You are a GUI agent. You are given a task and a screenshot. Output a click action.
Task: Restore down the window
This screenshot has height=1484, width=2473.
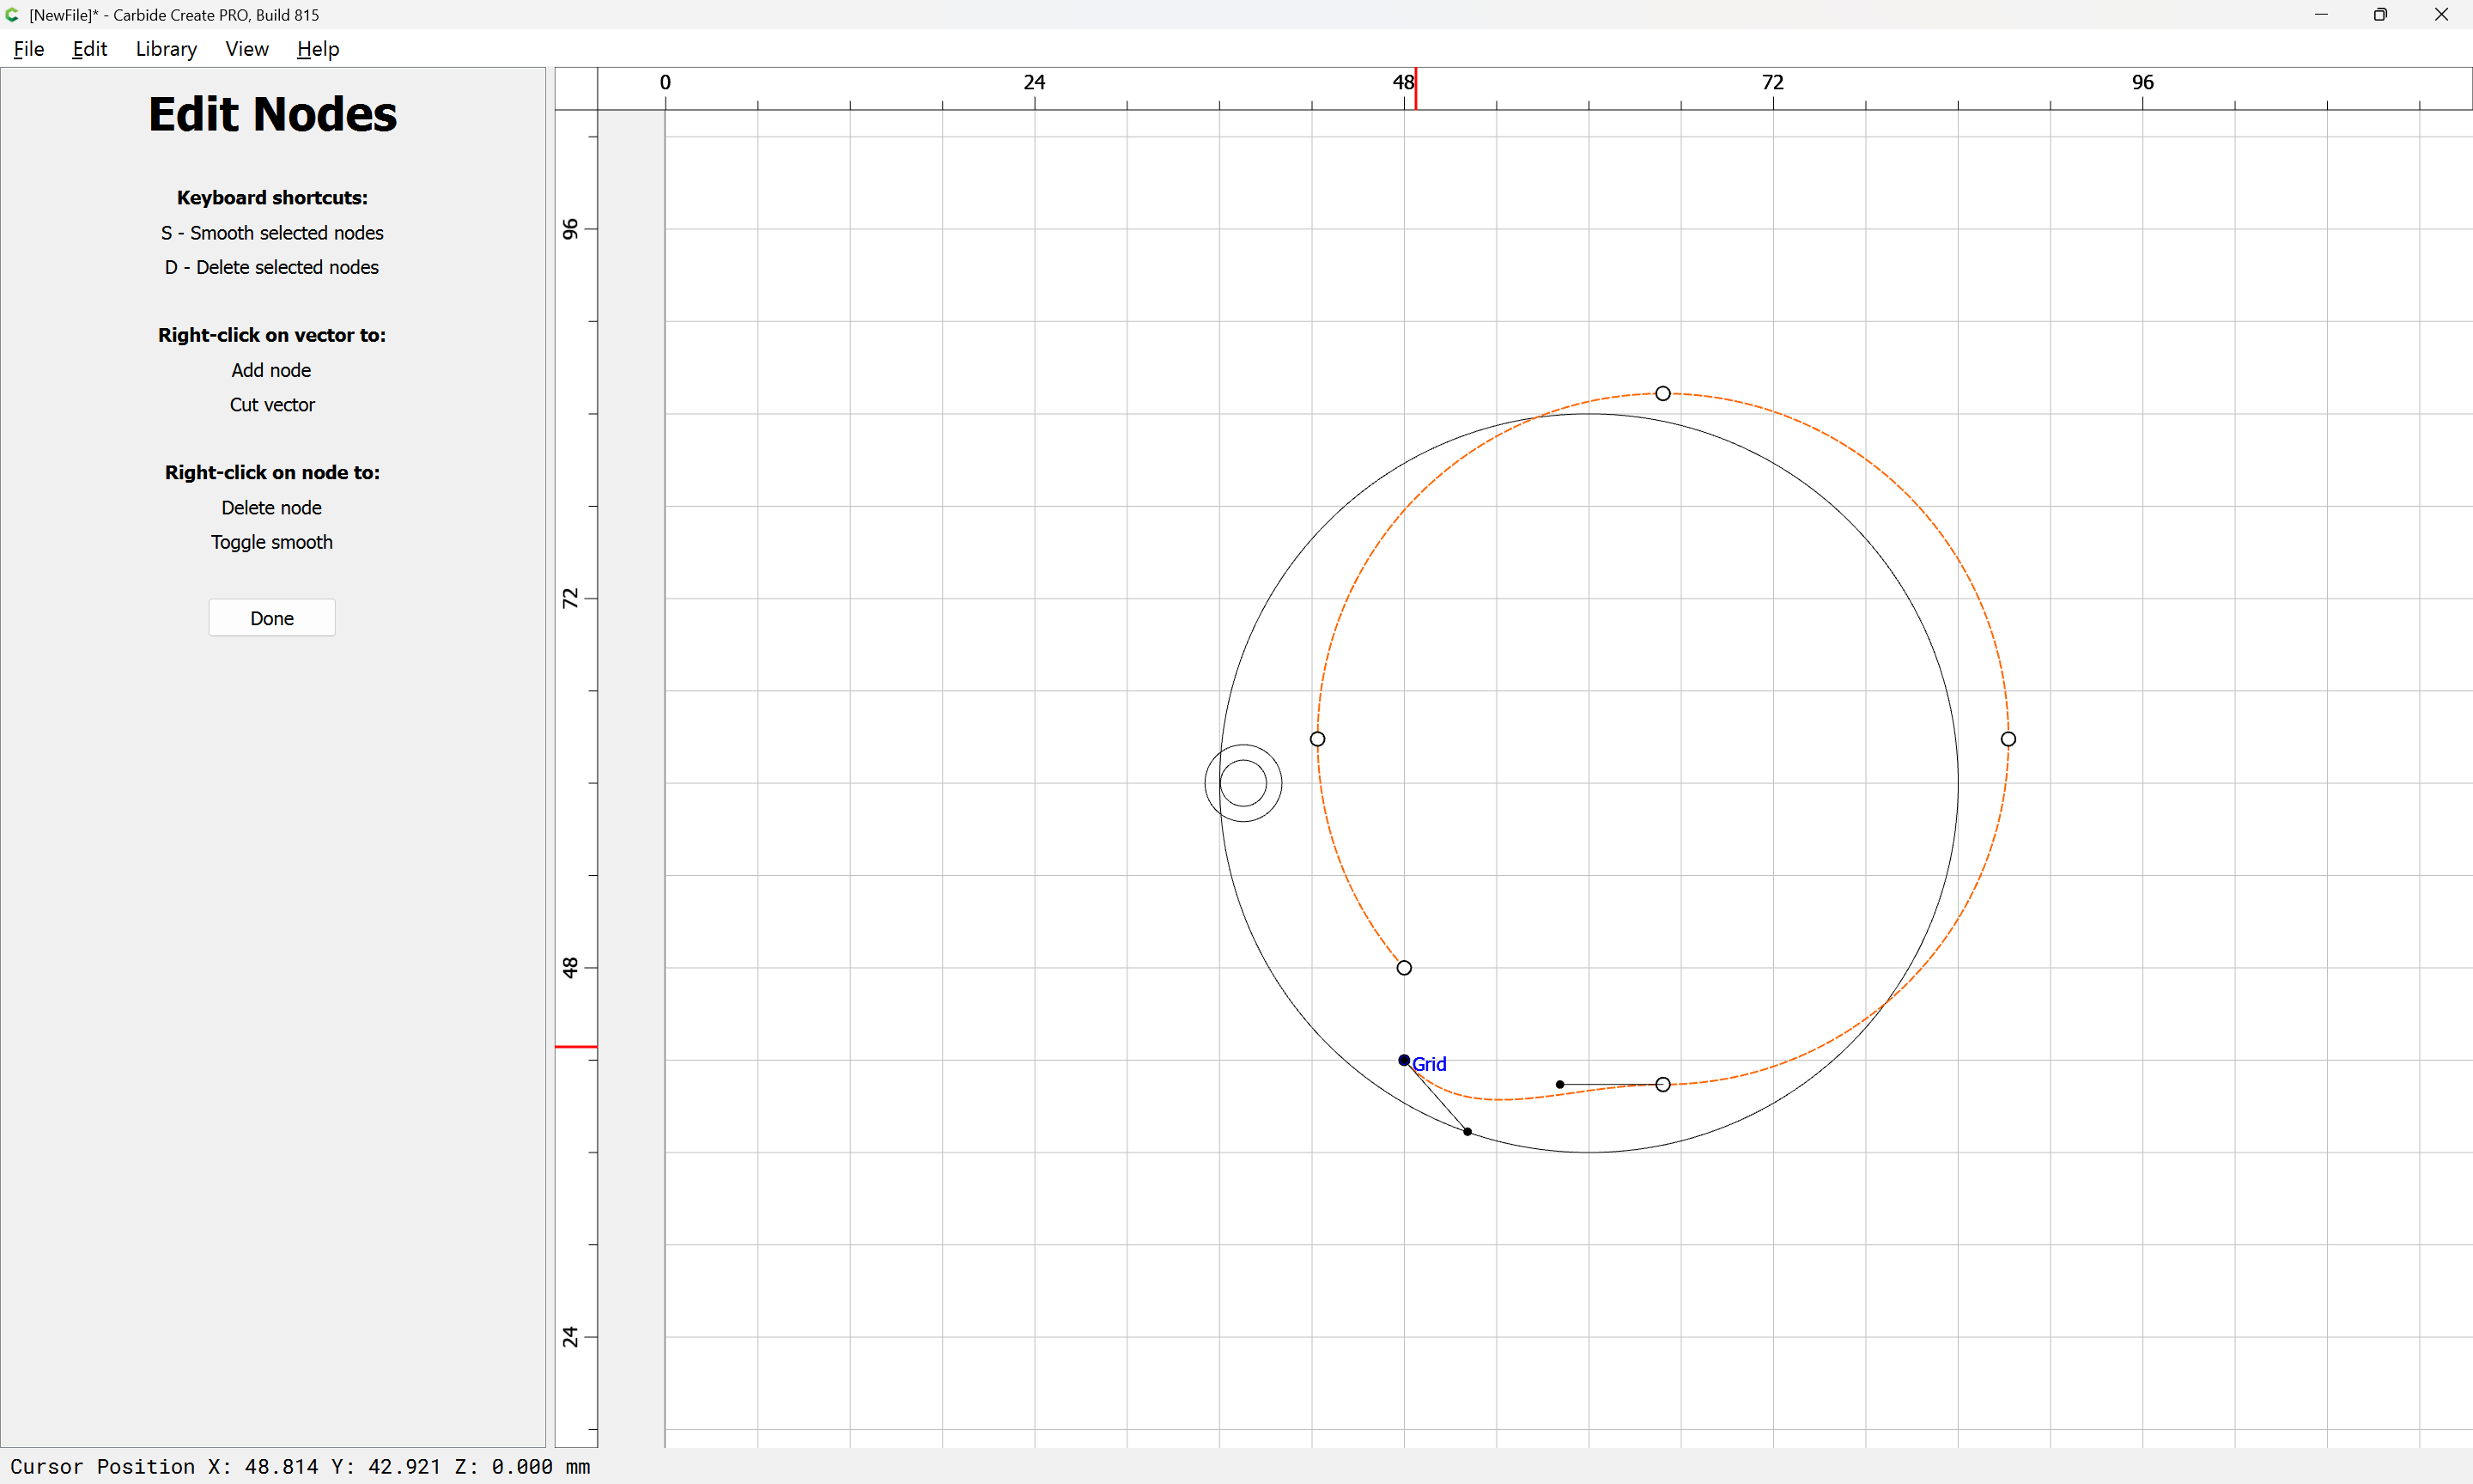click(2380, 15)
